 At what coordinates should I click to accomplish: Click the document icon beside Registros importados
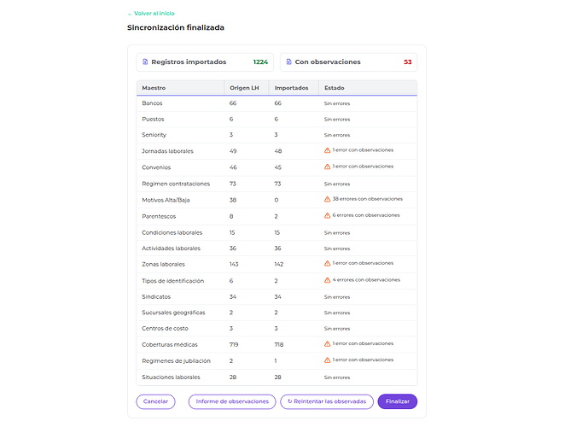point(145,61)
